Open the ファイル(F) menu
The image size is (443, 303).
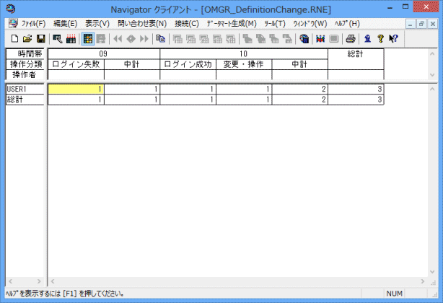coord(33,24)
